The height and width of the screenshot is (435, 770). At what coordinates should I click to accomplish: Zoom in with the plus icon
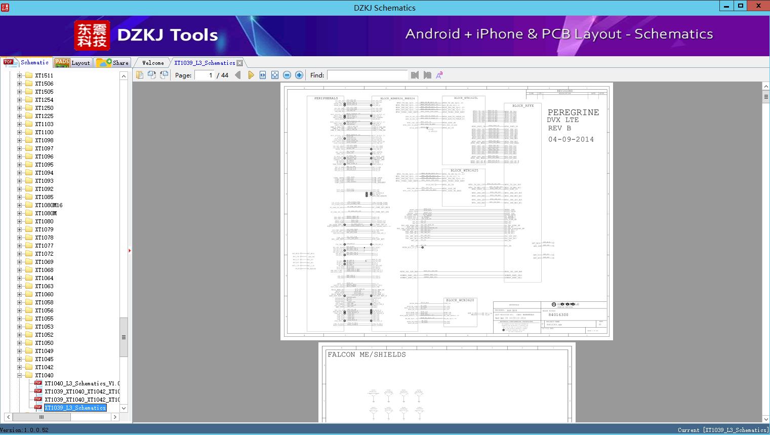pos(299,75)
